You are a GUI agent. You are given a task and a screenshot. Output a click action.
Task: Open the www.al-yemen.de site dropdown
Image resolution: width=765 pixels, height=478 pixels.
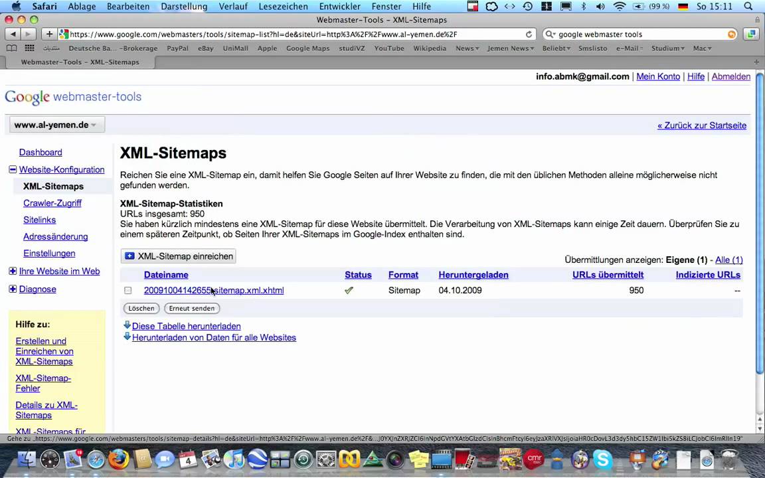(x=56, y=125)
